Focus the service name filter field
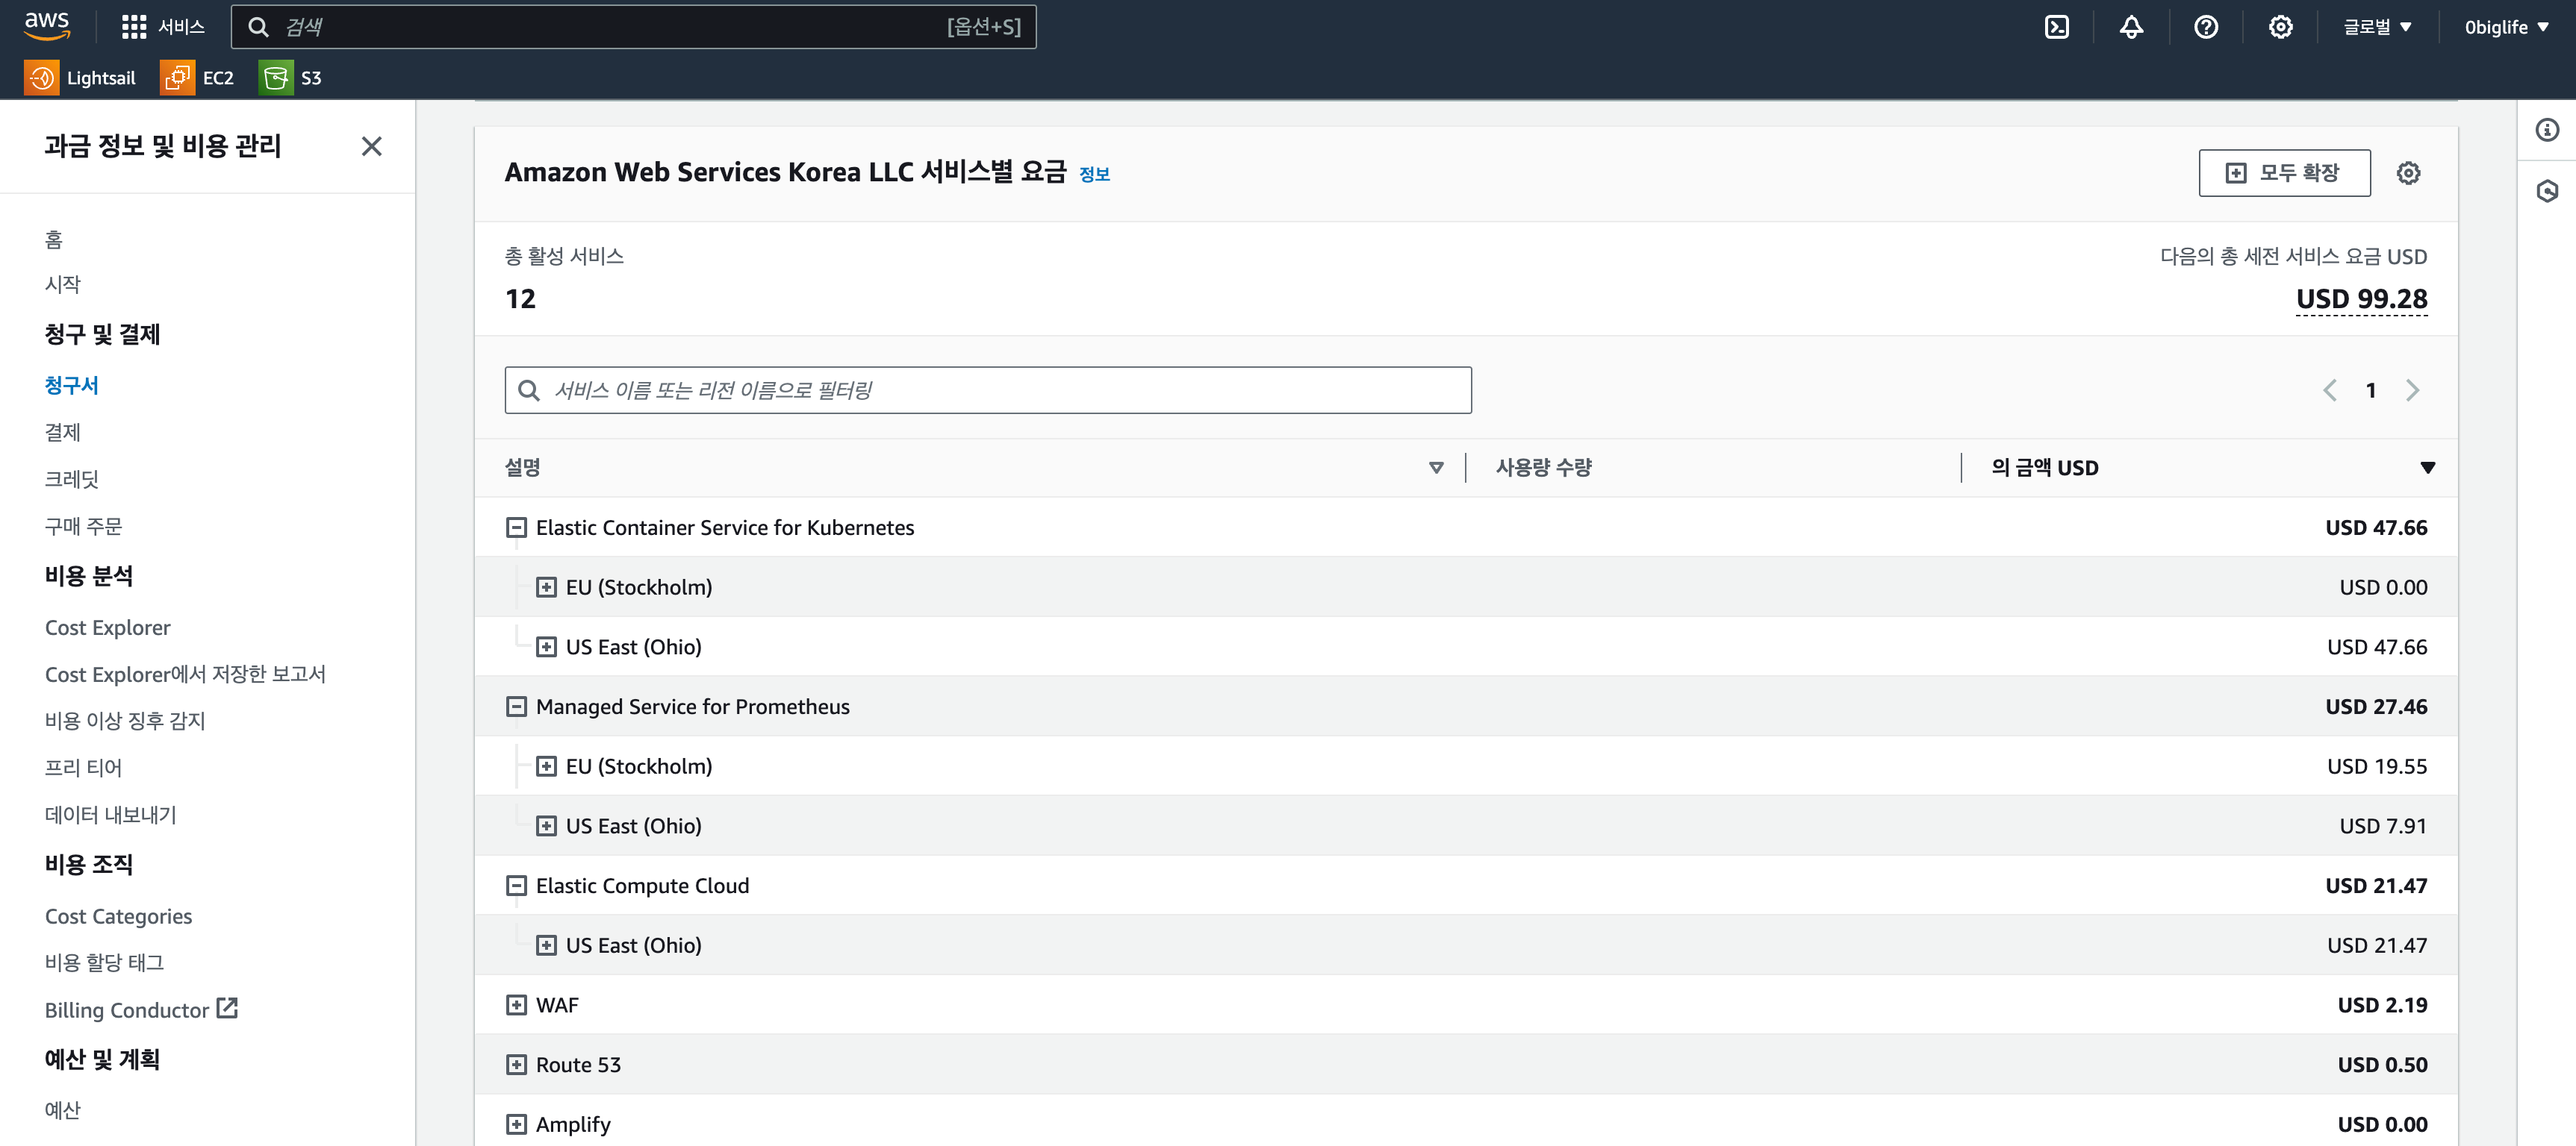Image resolution: width=2576 pixels, height=1146 pixels. [987, 391]
